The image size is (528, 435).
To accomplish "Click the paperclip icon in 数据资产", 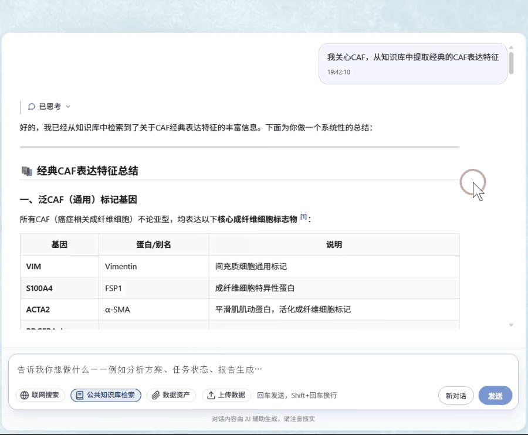I will pyautogui.click(x=155, y=395).
